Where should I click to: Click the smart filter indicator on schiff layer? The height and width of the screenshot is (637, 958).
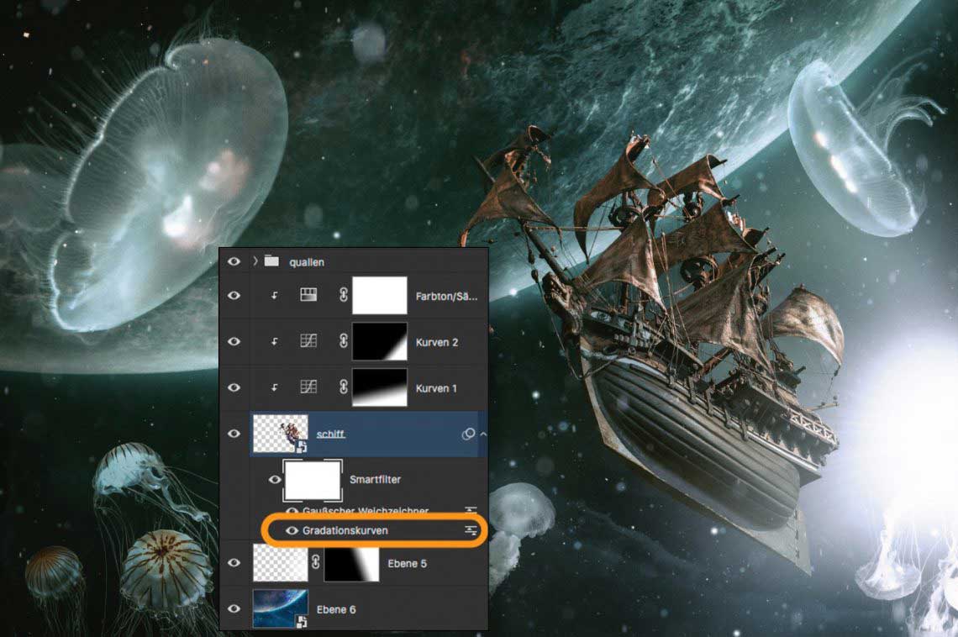[x=468, y=434]
